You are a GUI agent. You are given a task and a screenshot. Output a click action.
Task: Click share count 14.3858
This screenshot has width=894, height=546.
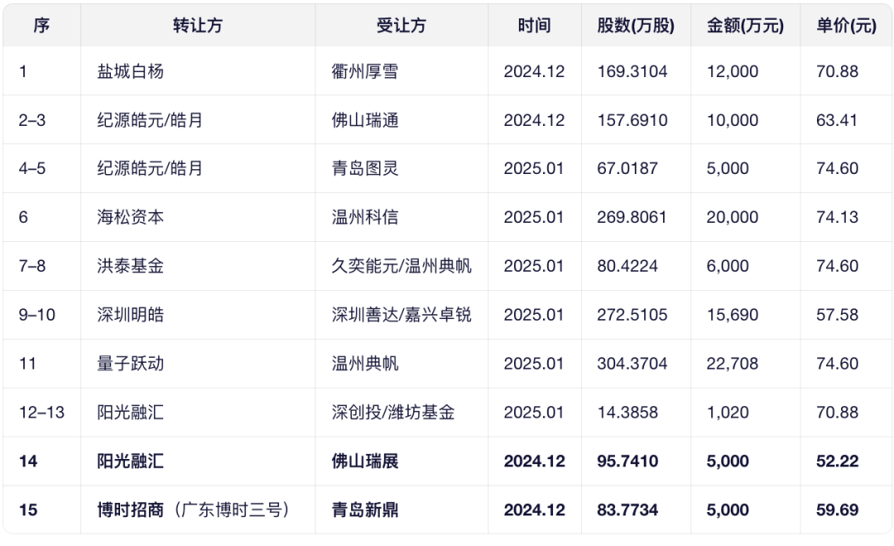pyautogui.click(x=627, y=412)
